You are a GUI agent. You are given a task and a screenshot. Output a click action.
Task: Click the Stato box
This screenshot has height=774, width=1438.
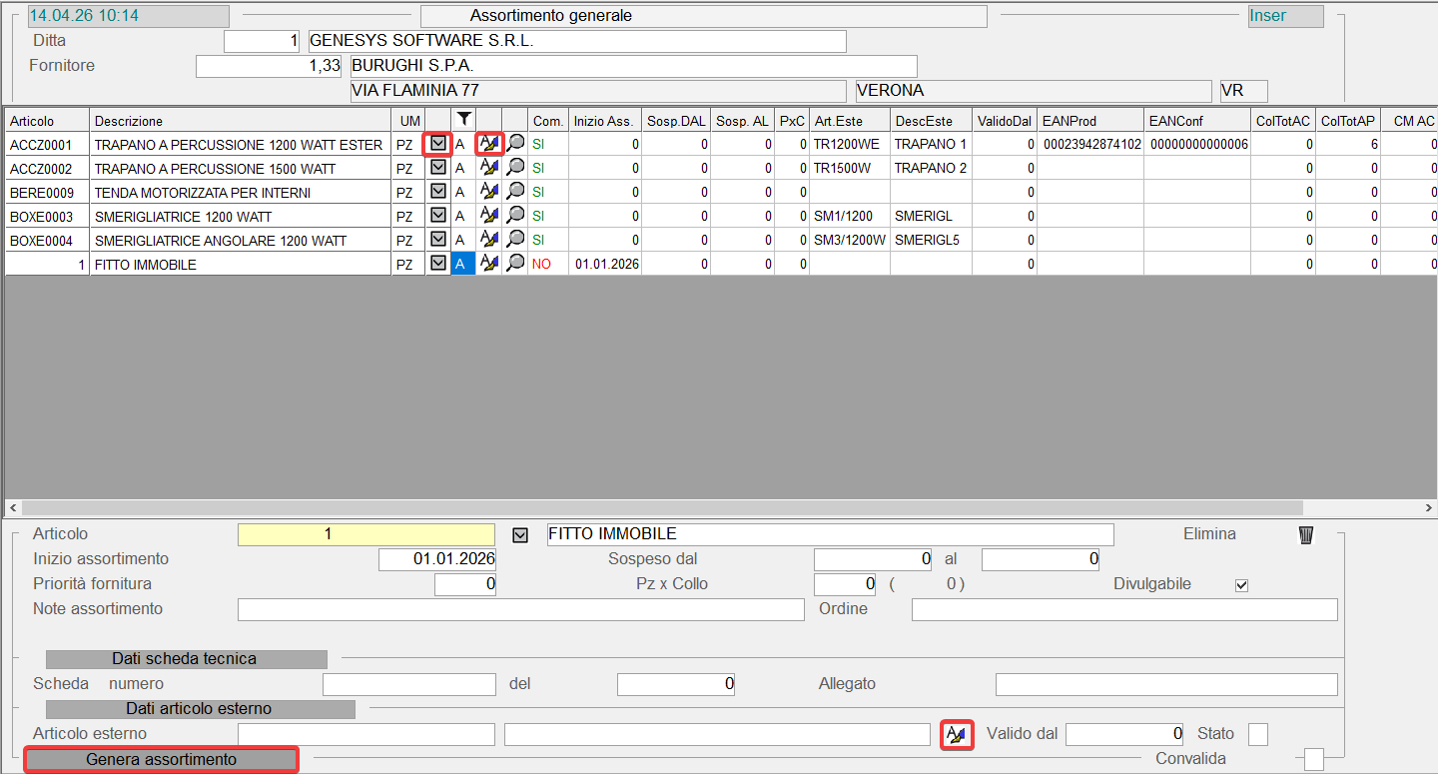pos(1258,734)
